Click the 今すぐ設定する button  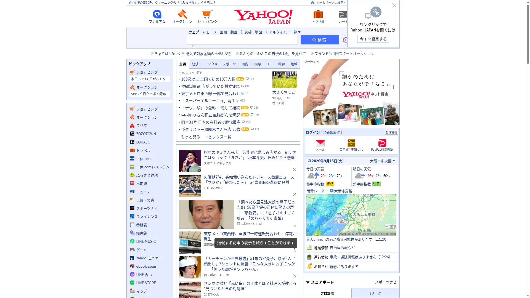[373, 39]
